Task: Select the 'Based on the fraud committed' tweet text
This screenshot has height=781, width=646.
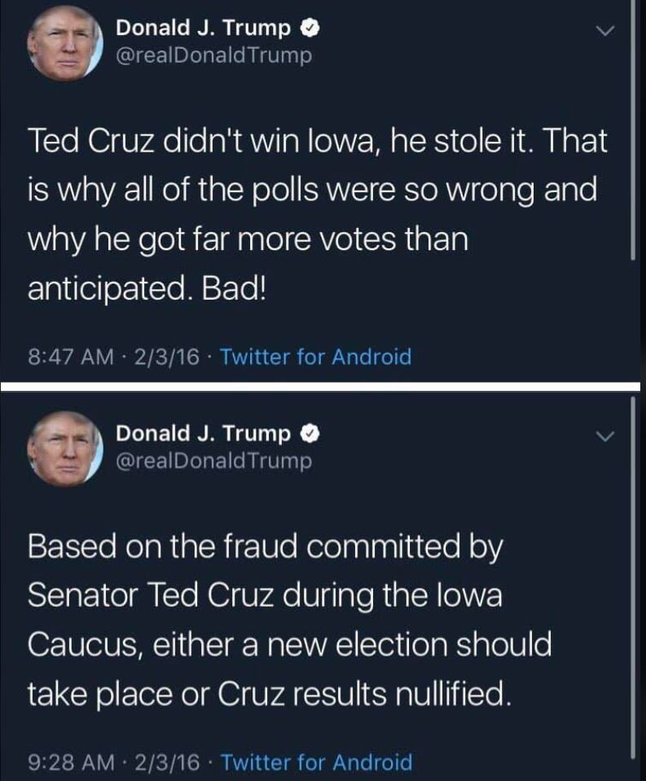Action: click(289, 621)
